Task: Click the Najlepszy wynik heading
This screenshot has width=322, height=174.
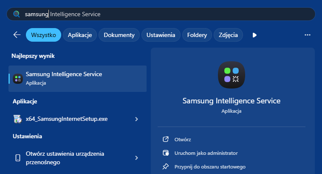Action: [33, 56]
